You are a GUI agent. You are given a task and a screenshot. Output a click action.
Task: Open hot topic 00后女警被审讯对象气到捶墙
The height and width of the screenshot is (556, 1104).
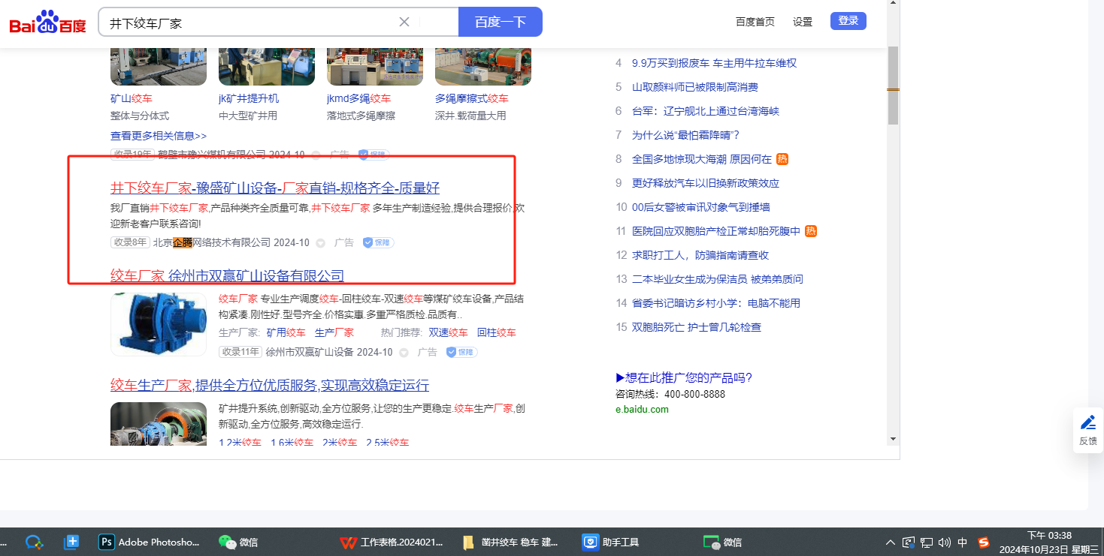tap(701, 207)
